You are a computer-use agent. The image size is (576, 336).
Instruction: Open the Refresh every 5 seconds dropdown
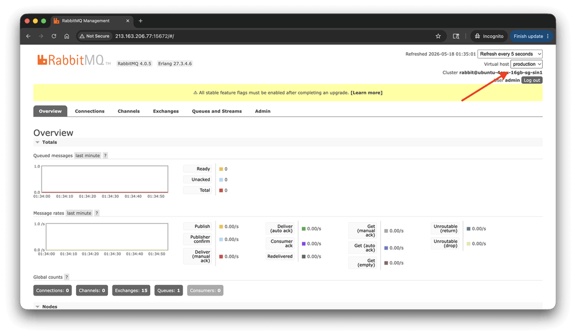(x=510, y=54)
